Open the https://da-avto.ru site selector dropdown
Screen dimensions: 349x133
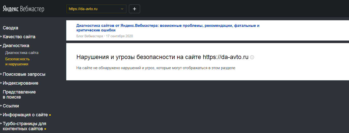(96, 9)
